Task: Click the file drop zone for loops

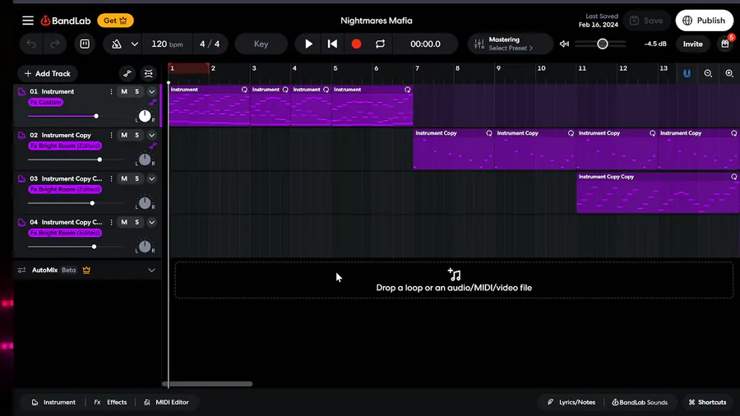Action: click(x=454, y=280)
